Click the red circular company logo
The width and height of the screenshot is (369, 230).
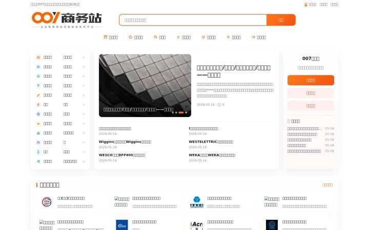(x=47, y=202)
